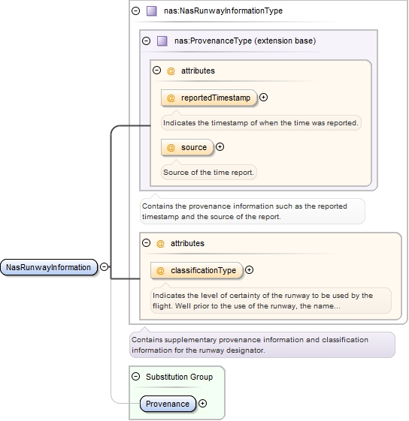Click the purple ProvenanceType complex type icon

pyautogui.click(x=162, y=41)
